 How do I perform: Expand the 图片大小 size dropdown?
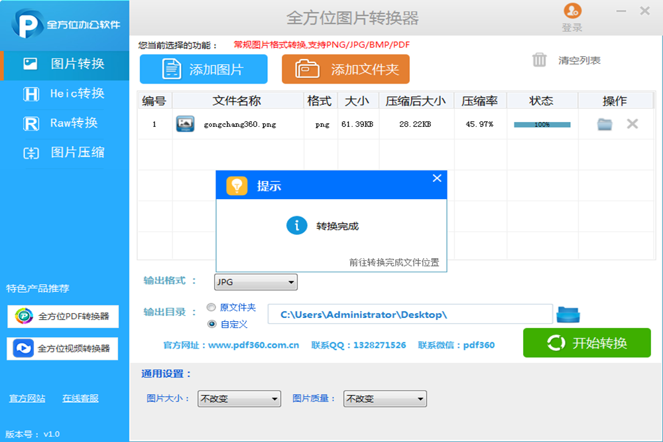click(x=239, y=399)
